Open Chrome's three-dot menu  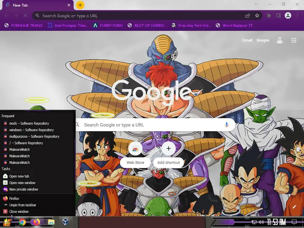297,15
